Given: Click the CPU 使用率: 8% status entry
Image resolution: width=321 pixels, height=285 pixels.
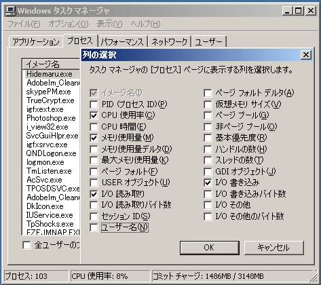Looking at the screenshot, I should (110, 276).
